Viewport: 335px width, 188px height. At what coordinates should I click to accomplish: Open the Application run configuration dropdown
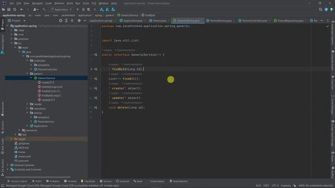coord(61,9)
